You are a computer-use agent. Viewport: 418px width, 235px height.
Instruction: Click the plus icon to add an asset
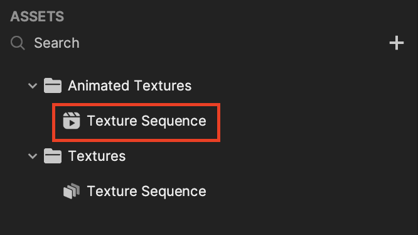coord(397,43)
